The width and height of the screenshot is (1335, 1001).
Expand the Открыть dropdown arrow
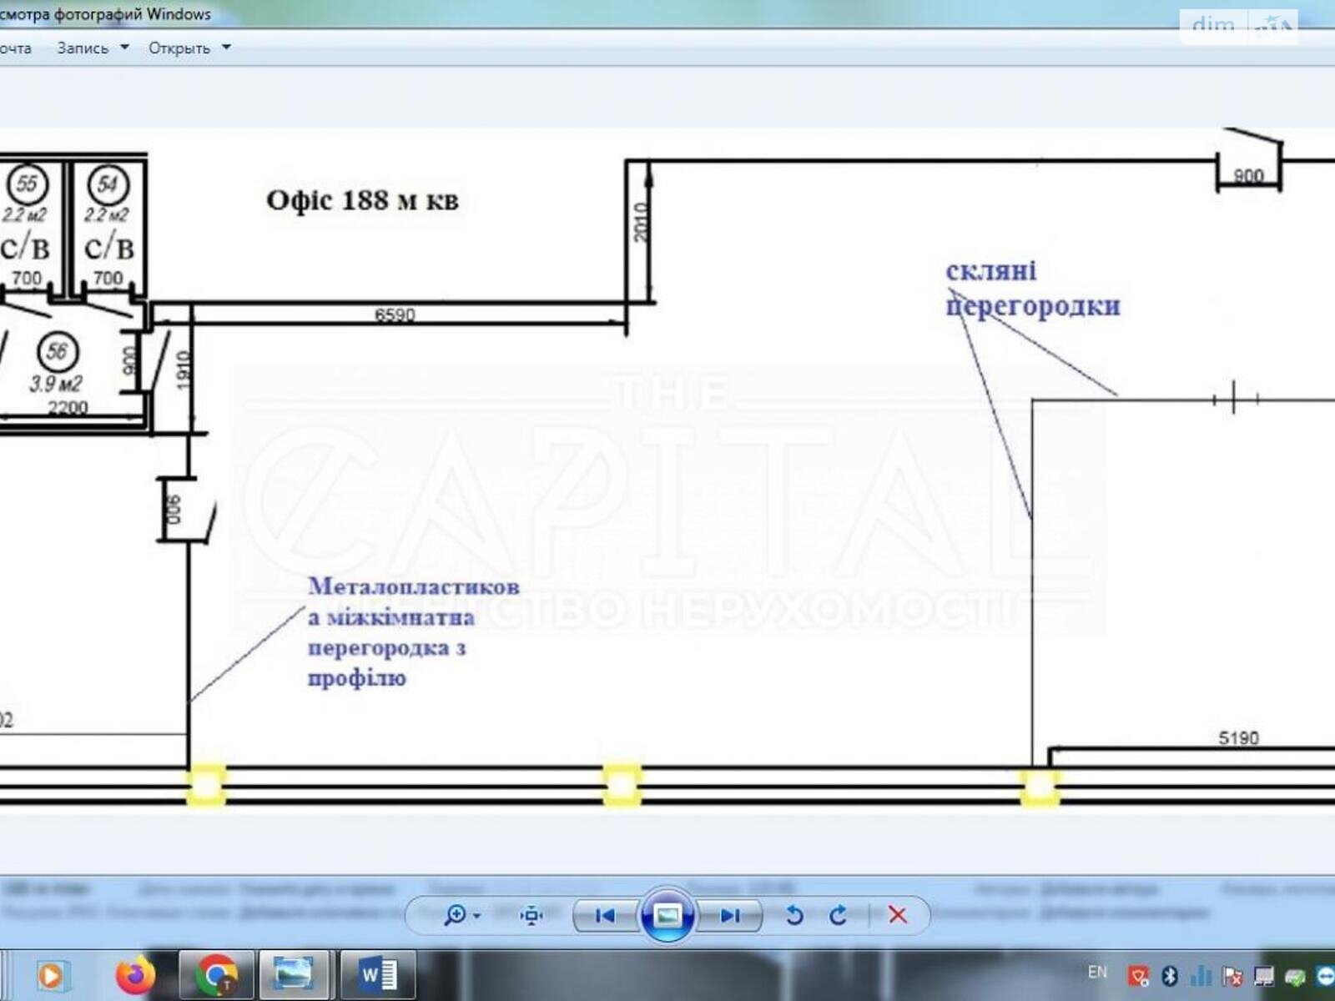[226, 48]
